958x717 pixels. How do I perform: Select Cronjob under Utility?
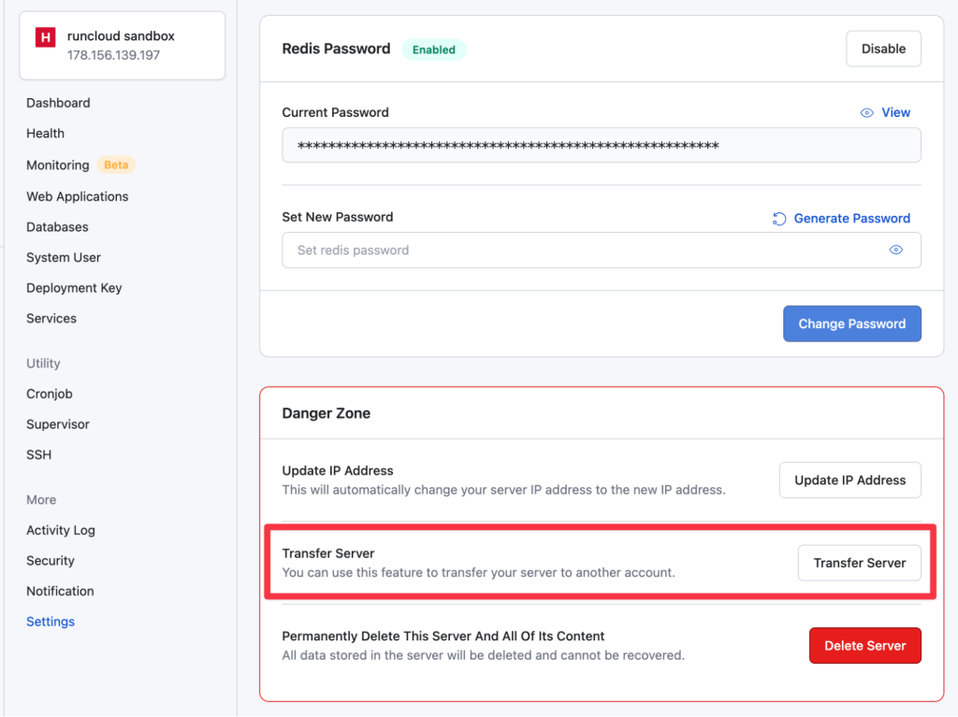(49, 394)
